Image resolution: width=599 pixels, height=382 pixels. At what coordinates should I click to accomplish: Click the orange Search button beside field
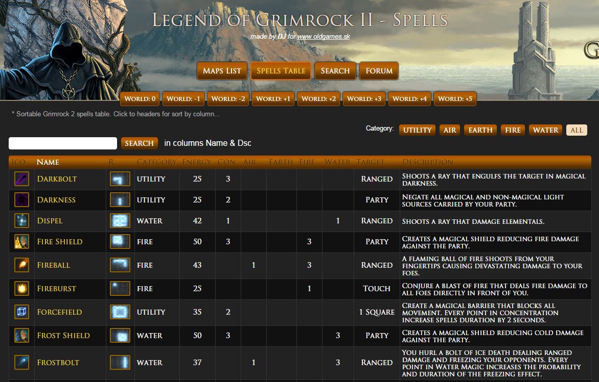point(139,143)
